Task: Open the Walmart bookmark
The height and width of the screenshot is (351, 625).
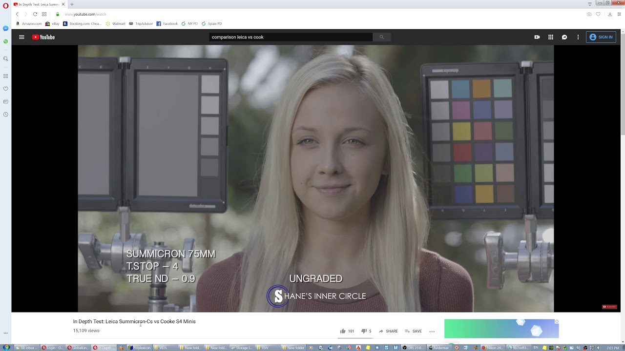Action: click(x=116, y=23)
